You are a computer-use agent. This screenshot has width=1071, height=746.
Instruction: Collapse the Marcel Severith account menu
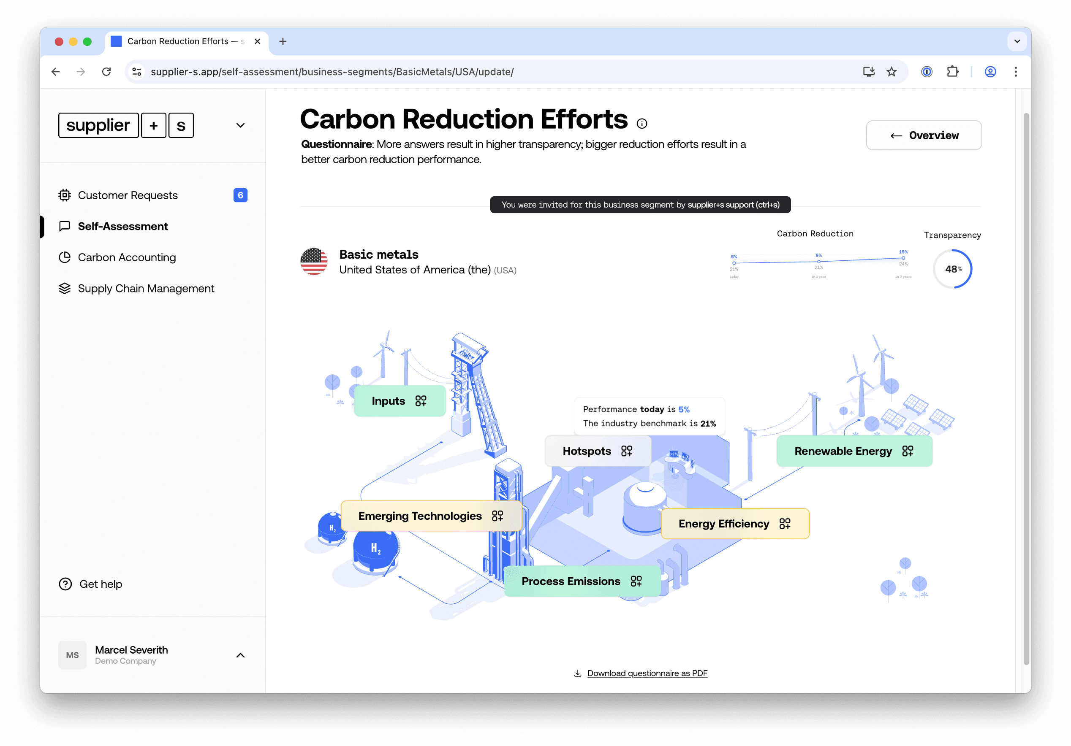pos(240,655)
